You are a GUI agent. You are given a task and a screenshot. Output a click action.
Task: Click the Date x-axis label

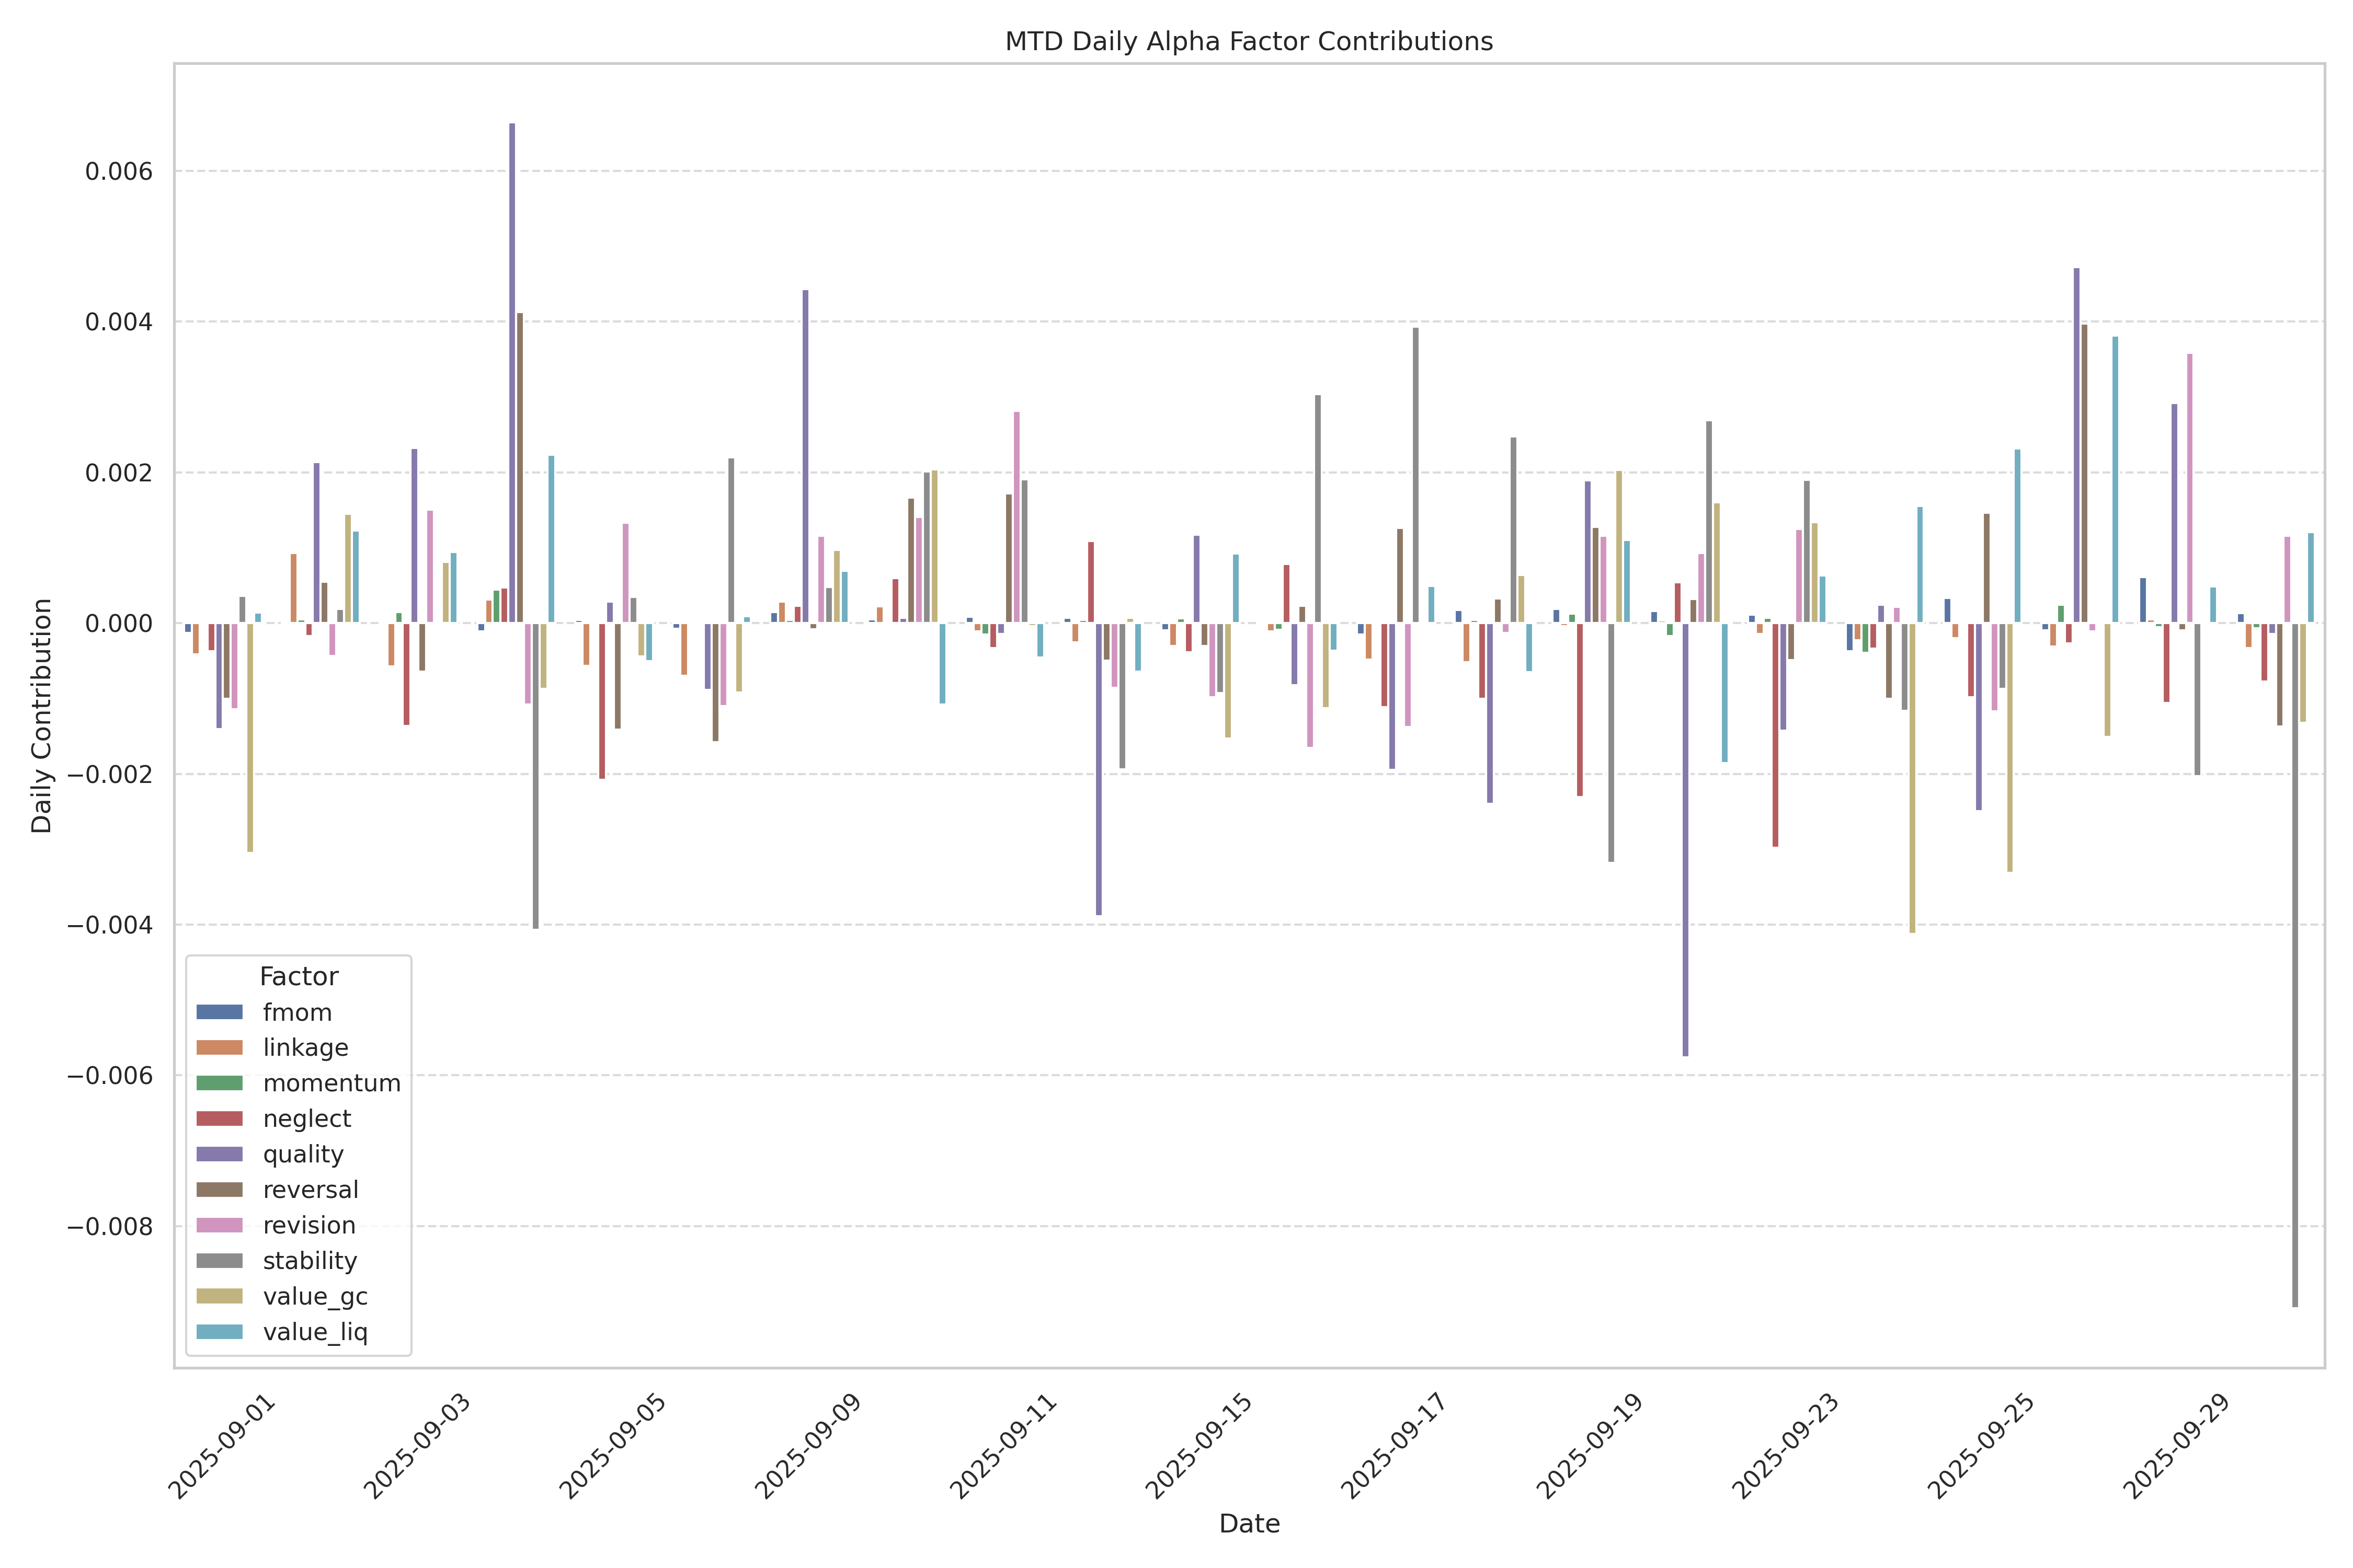[1249, 1523]
